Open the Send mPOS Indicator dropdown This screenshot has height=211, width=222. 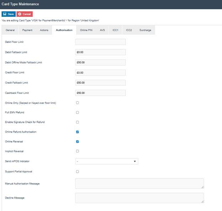(107, 161)
